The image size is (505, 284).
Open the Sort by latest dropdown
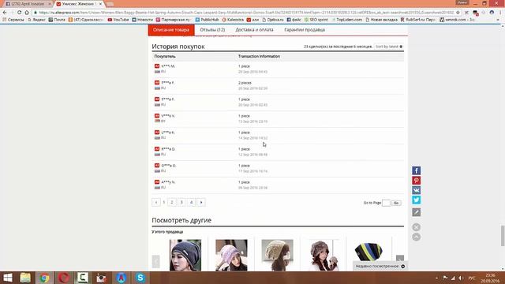pos(389,47)
